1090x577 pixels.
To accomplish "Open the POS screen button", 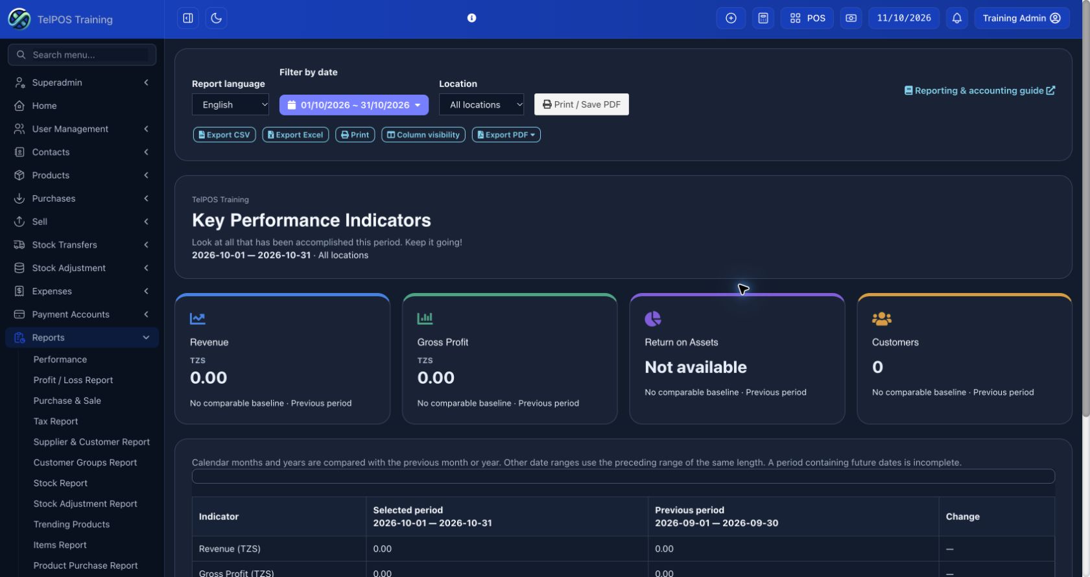I will (x=807, y=18).
